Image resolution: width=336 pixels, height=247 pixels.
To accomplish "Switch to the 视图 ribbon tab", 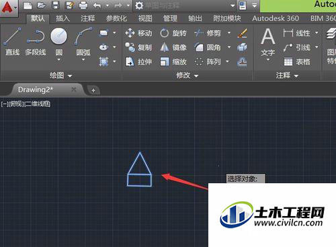I will (x=145, y=18).
